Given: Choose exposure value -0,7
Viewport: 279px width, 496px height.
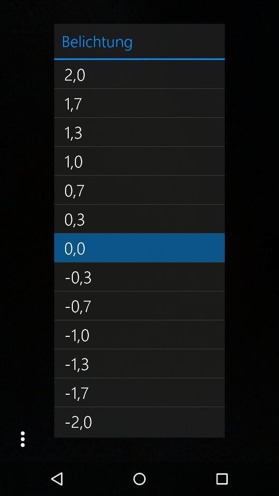Looking at the screenshot, I should (x=139, y=306).
